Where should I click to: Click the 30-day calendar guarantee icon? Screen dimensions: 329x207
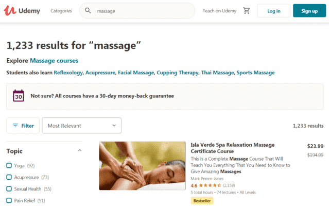tap(19, 96)
